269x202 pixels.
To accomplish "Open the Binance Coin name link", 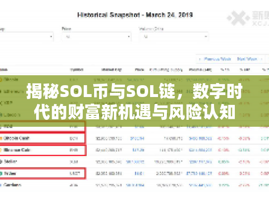I will [x=17, y=150].
